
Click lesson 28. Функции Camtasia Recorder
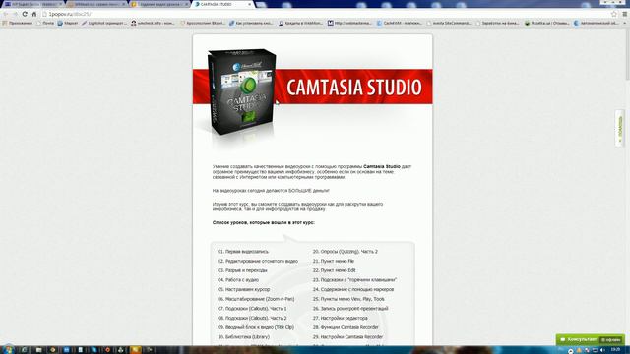[346, 327]
